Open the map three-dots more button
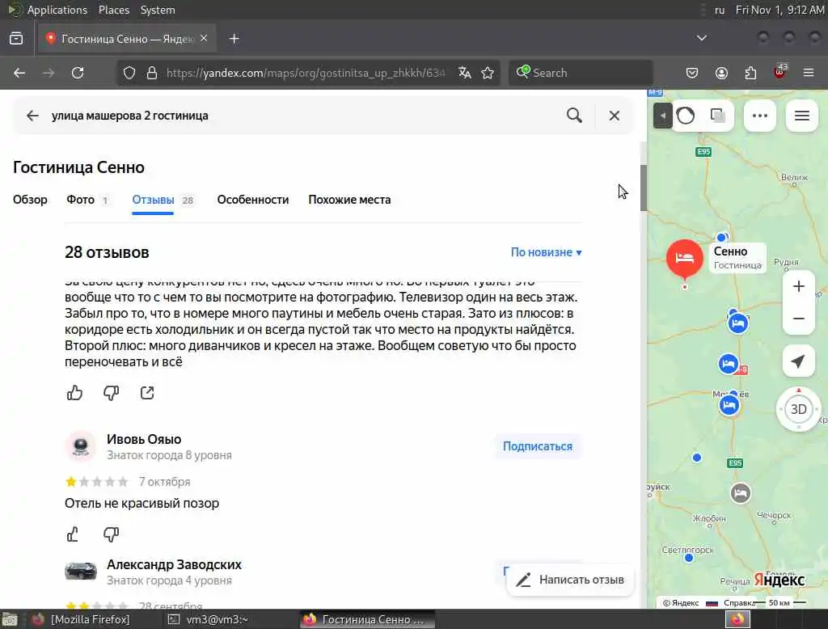The height and width of the screenshot is (629, 828). [760, 116]
